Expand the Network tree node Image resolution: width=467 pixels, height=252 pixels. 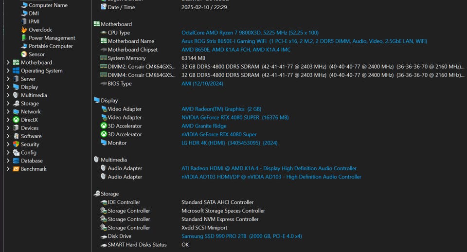point(8,112)
